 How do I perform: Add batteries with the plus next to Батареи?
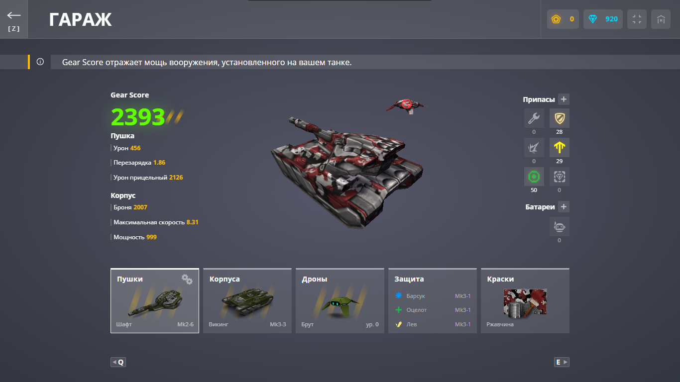564,206
